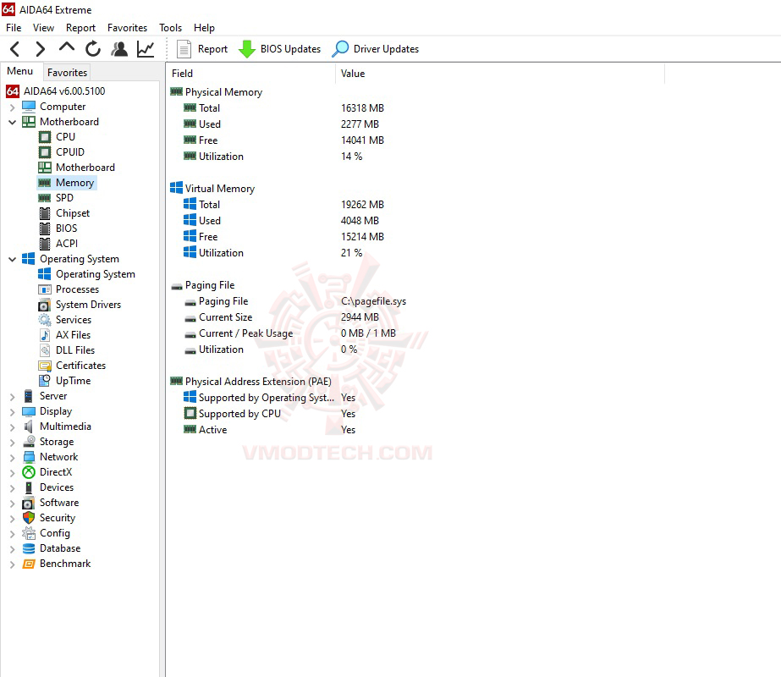Go back with the left arrow toolbar icon
Screen dimensions: 781x677
pos(15,49)
